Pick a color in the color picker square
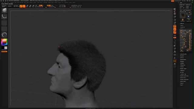 (x=4, y=42)
